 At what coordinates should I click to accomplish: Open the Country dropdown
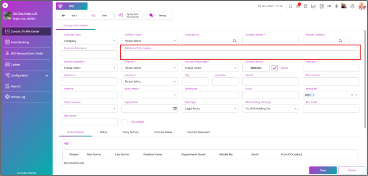point(150,81)
